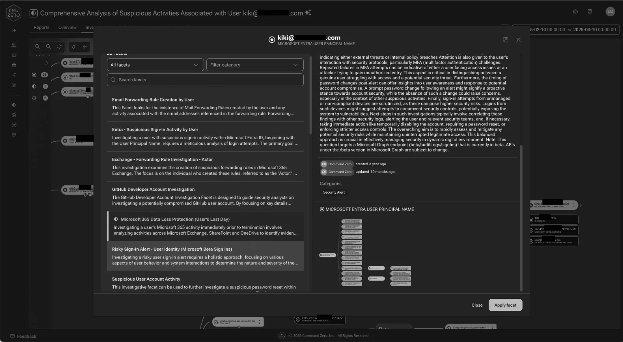Screen dimensions: 623x342
Task: Click the 26d496 Microsoft Entra Object ID node
Action: click(553, 230)
